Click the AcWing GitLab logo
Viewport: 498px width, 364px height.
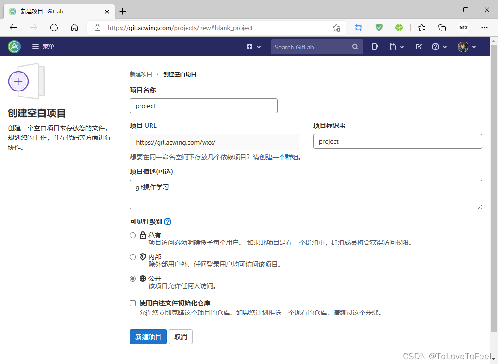coord(14,47)
